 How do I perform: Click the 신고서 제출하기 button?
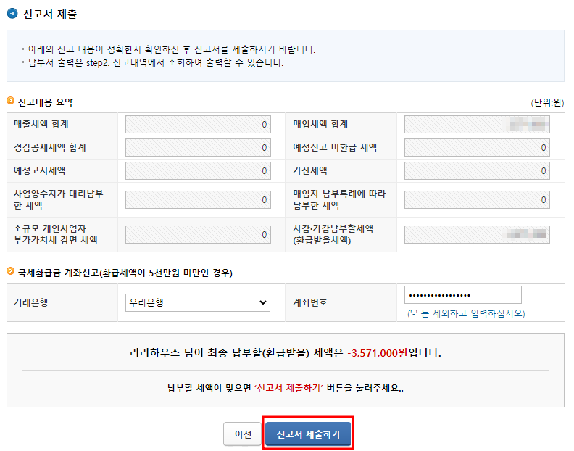pyautogui.click(x=308, y=434)
